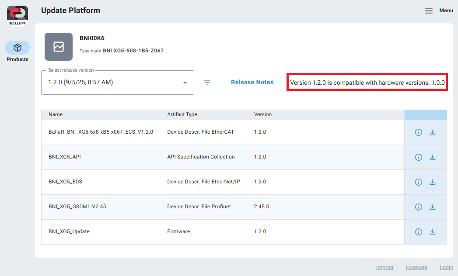Download the BNI_XG5_API specification

pos(433,157)
